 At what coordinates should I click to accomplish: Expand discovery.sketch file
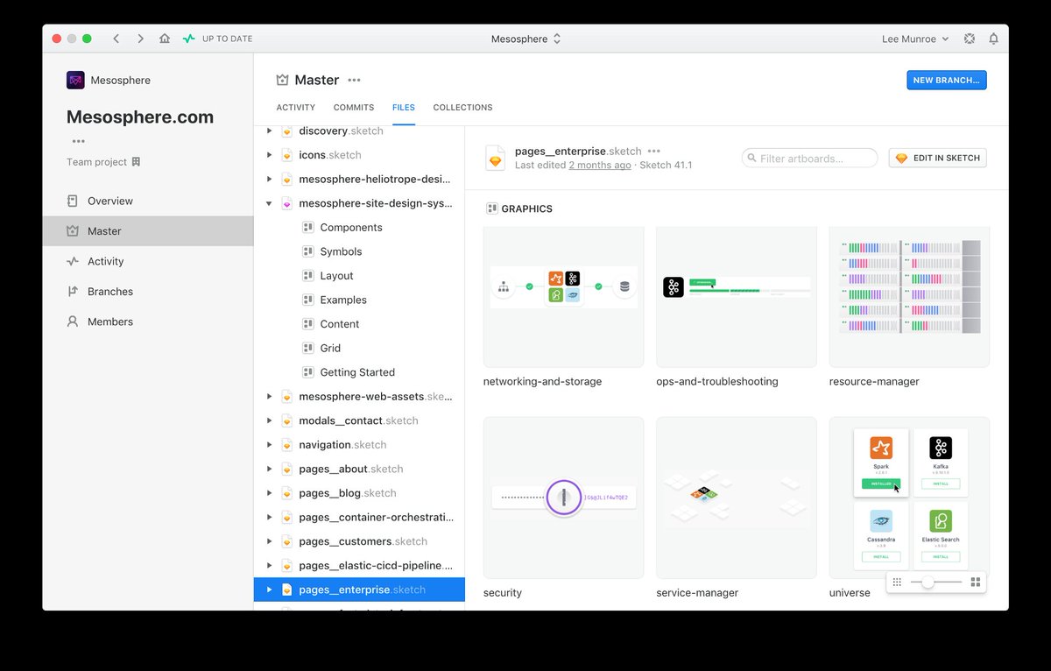[x=269, y=131]
